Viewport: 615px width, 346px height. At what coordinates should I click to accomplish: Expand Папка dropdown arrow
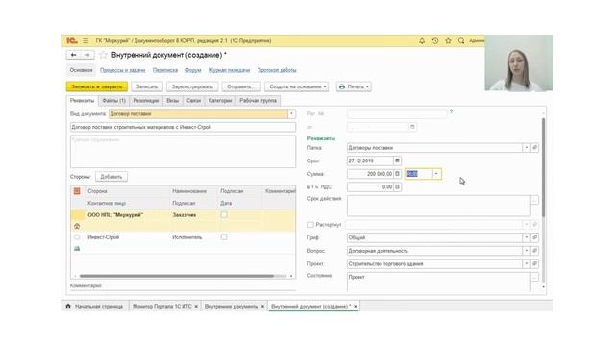click(527, 147)
